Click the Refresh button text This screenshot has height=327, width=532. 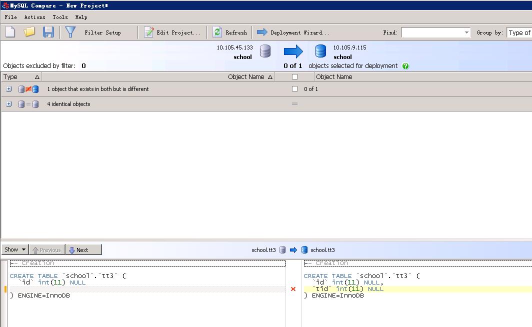coord(236,32)
